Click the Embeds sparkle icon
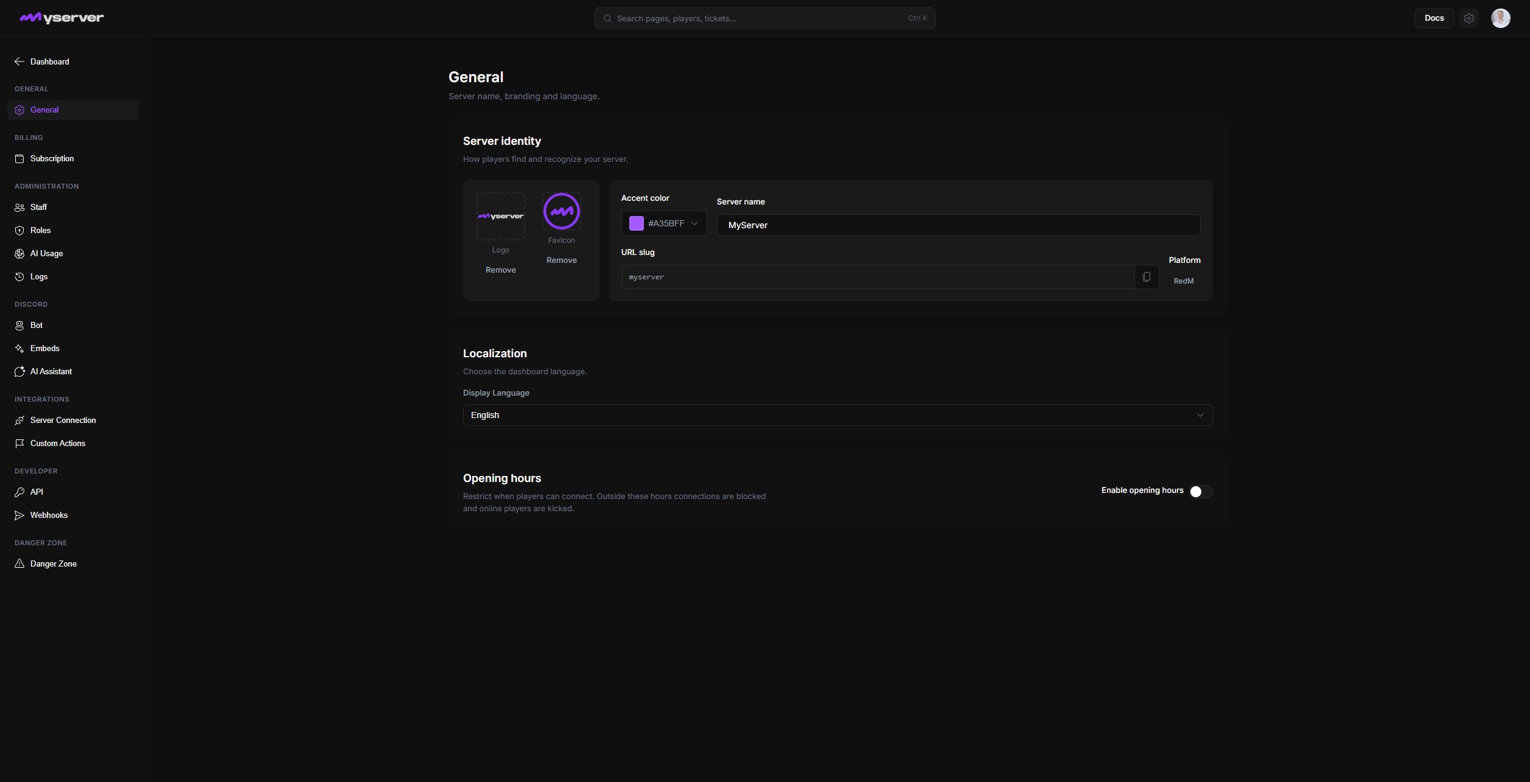This screenshot has height=782, width=1530. [19, 349]
